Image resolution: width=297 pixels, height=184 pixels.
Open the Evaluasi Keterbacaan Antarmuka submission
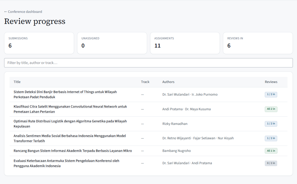coord(67,163)
